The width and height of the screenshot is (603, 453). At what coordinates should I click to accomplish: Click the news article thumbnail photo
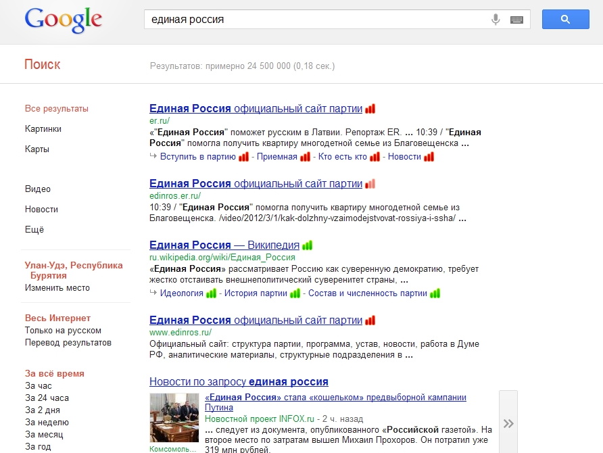174,418
